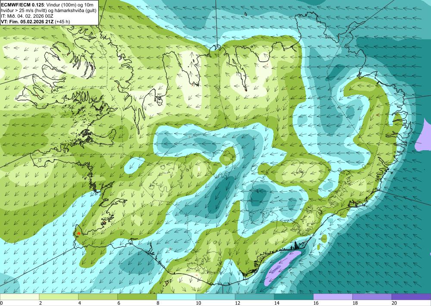Screen dimensions: 431x306
Task: Click the legend scale label '14'
Action: pyautogui.click(x=277, y=303)
